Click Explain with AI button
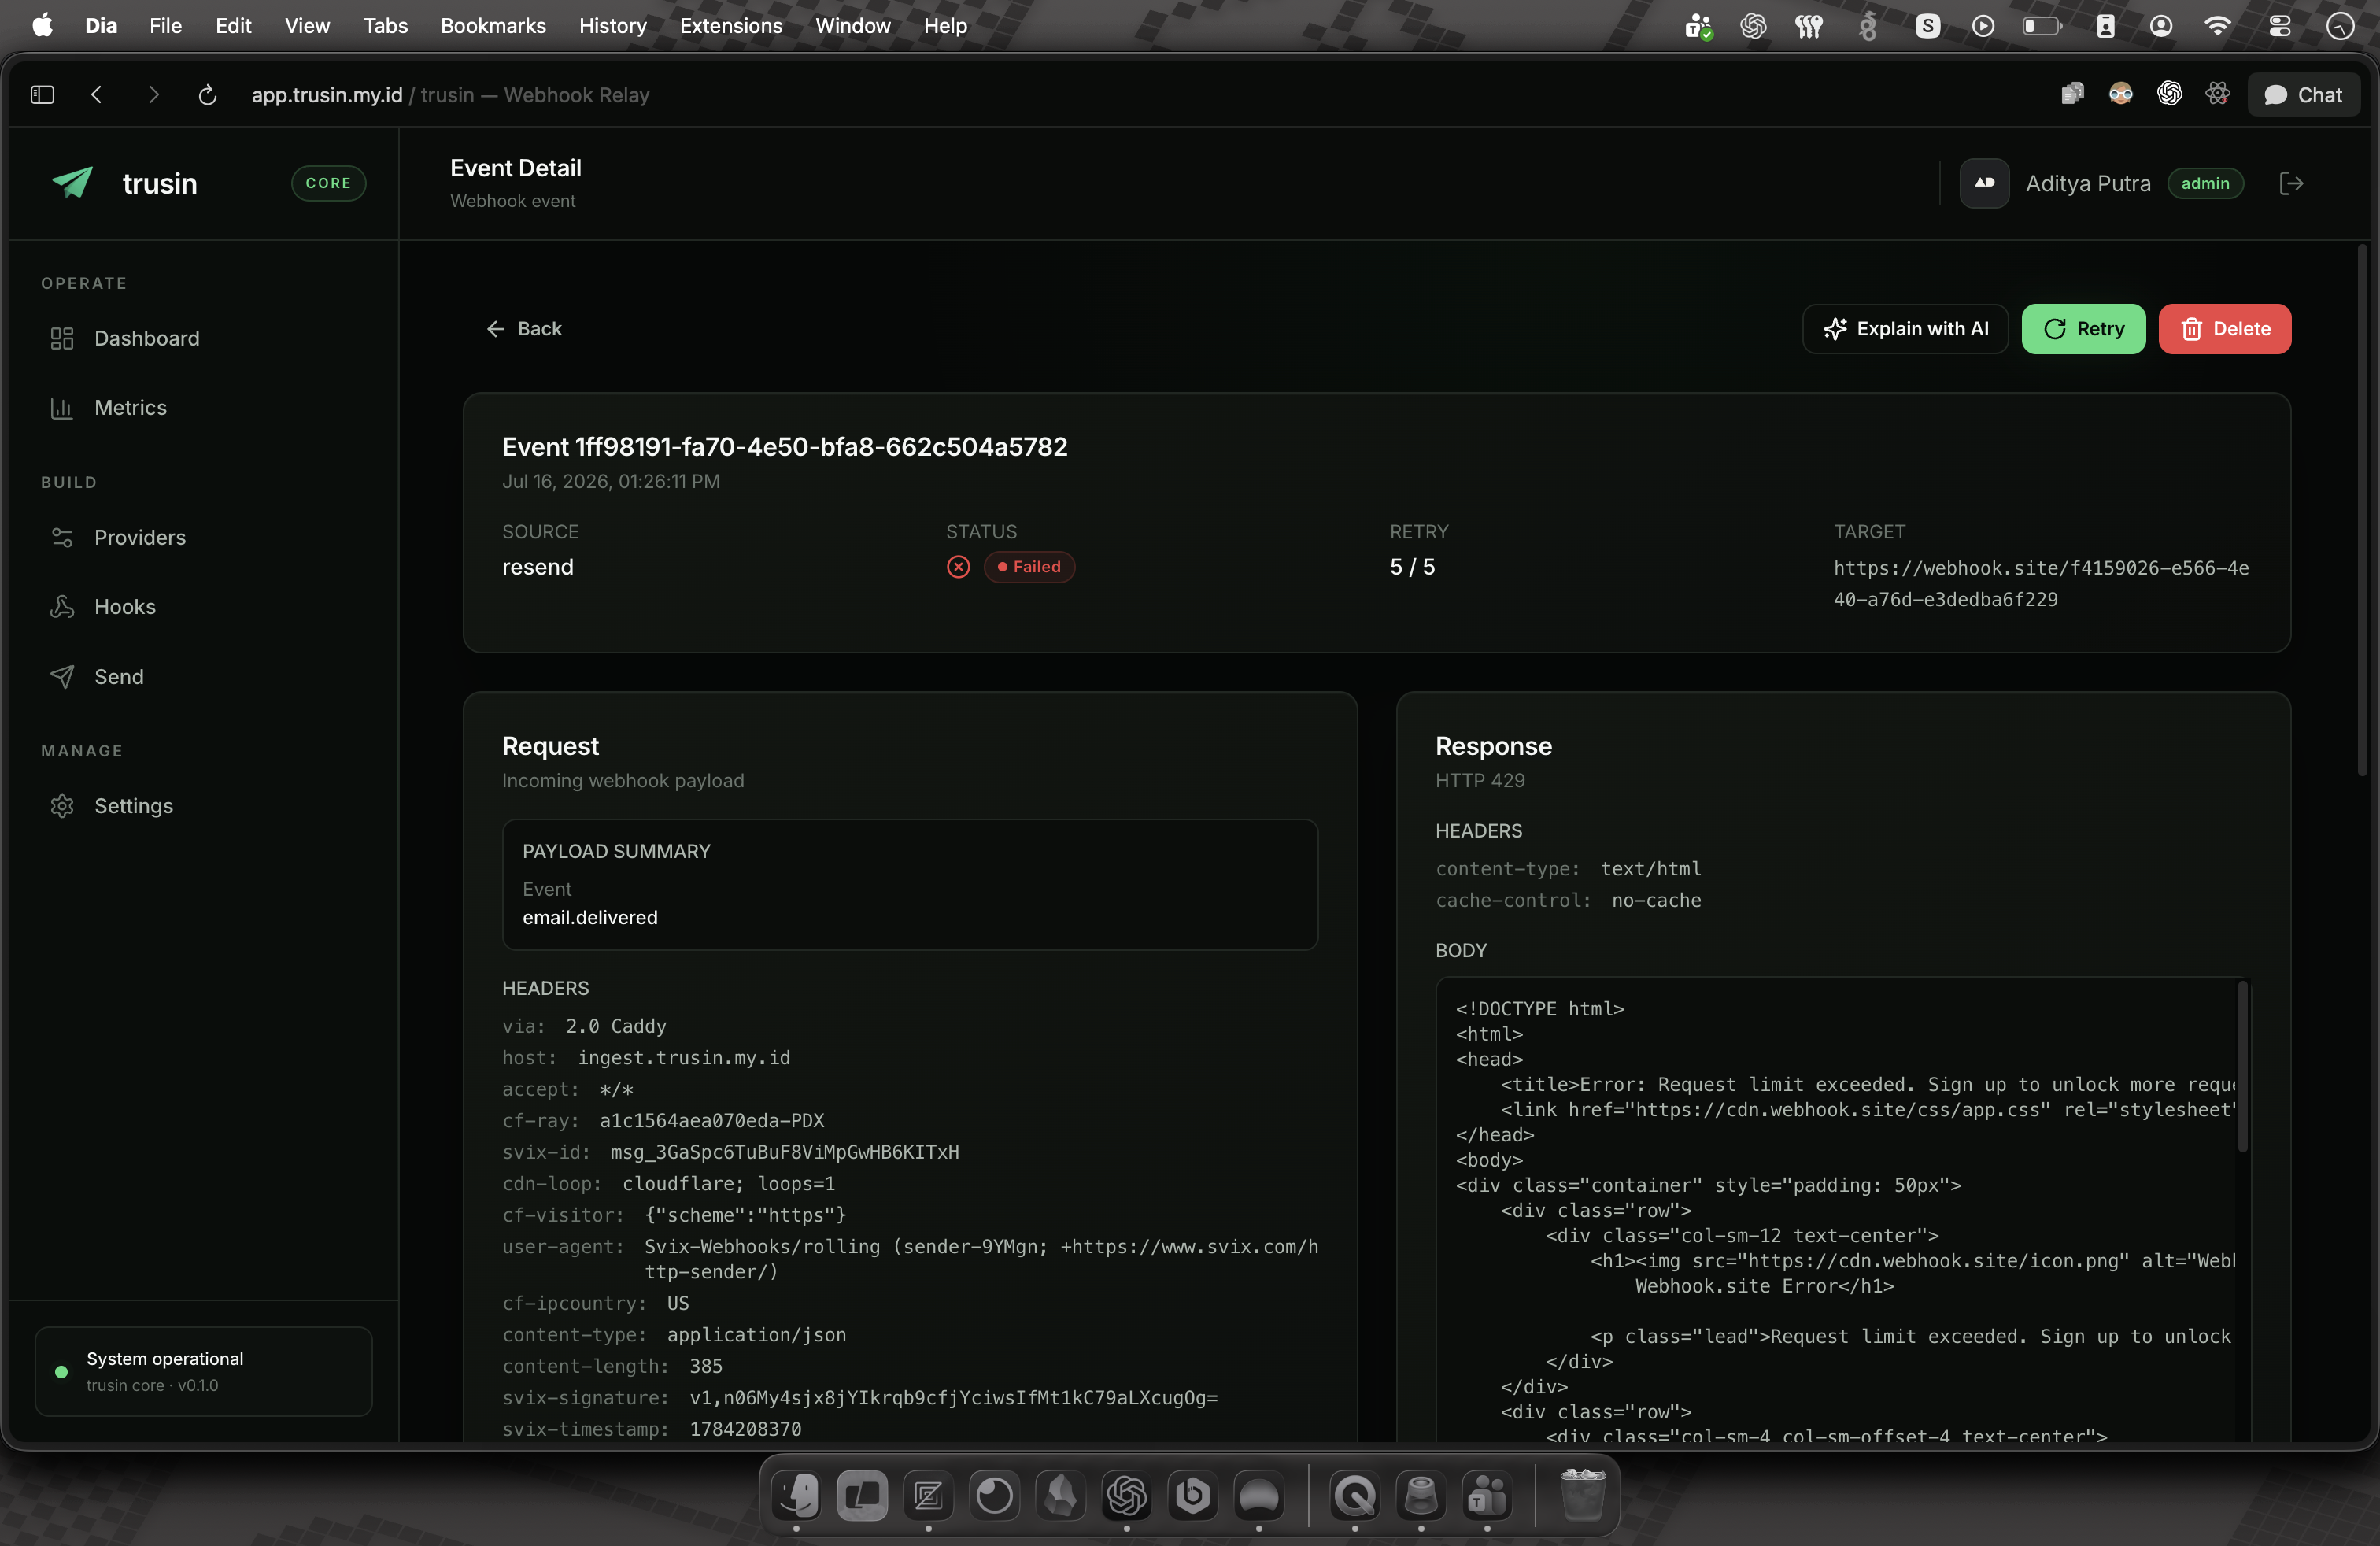 point(1905,329)
